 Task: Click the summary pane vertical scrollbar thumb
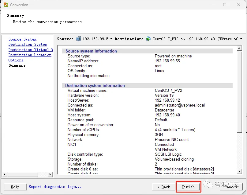point(239,92)
